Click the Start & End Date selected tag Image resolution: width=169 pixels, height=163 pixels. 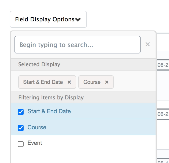[x=43, y=82]
